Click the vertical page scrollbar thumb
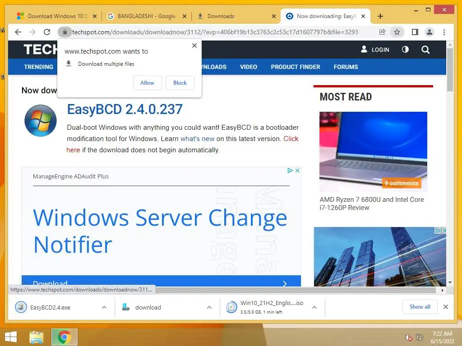462x346 pixels. tap(450, 69)
